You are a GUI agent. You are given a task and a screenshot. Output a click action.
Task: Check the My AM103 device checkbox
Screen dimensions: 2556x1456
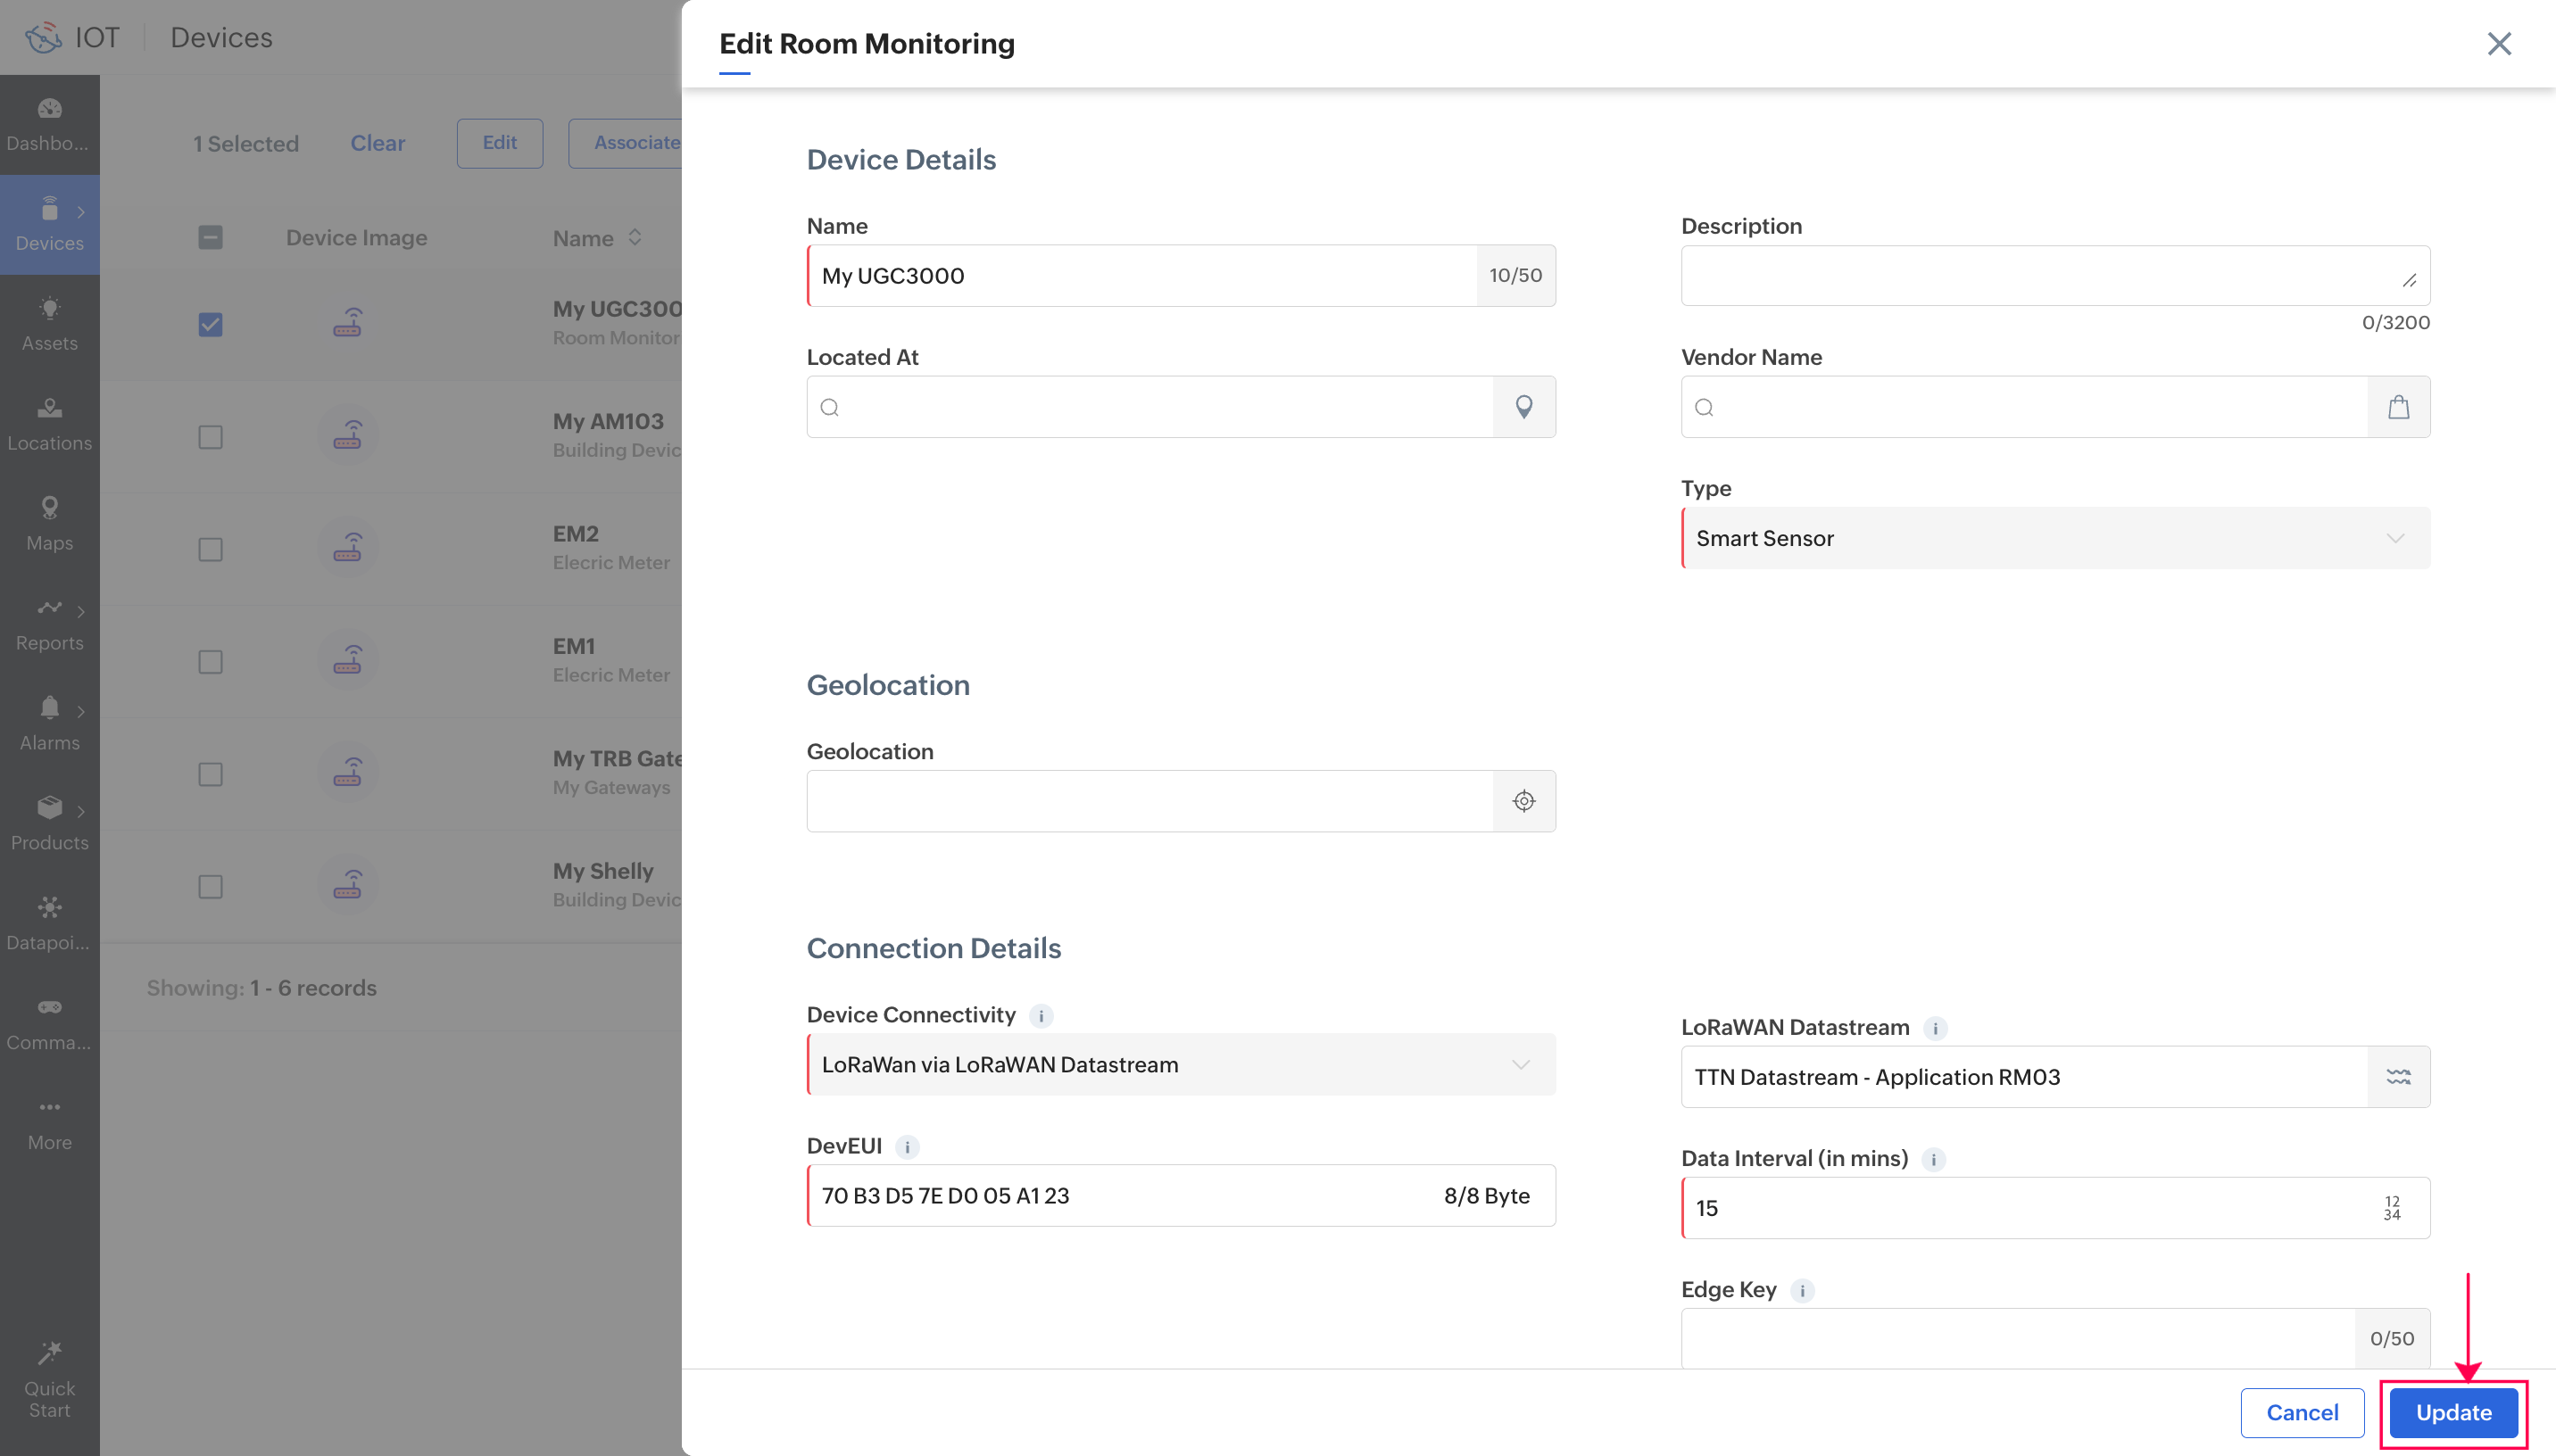click(210, 437)
